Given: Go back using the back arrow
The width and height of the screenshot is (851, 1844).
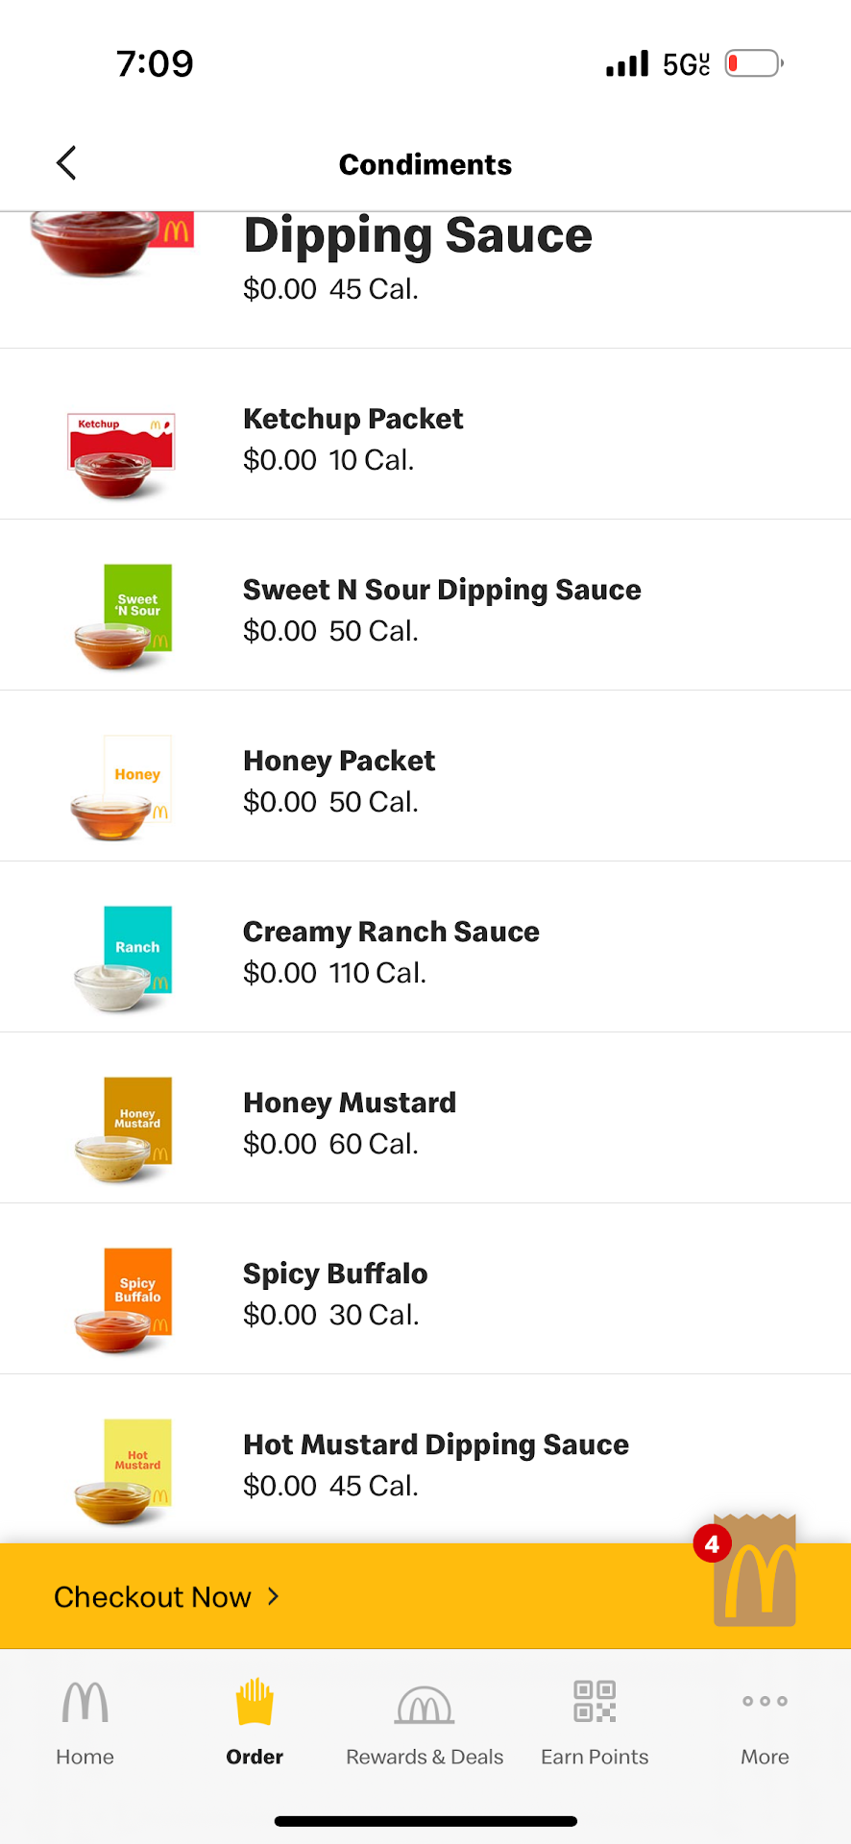Looking at the screenshot, I should tap(66, 163).
